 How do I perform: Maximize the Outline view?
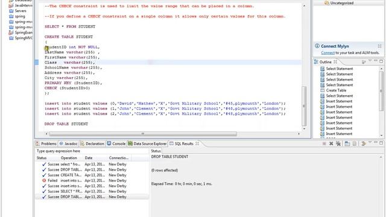pyautogui.click(x=381, y=61)
